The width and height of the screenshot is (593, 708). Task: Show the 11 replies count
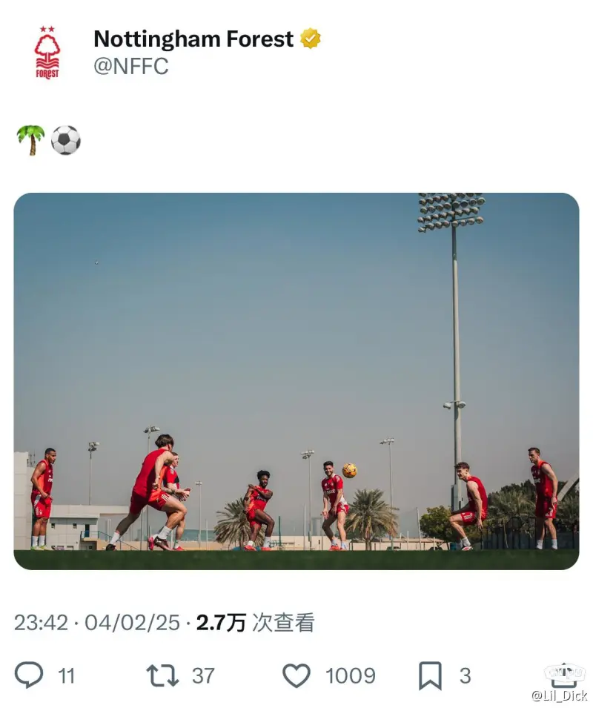66,676
